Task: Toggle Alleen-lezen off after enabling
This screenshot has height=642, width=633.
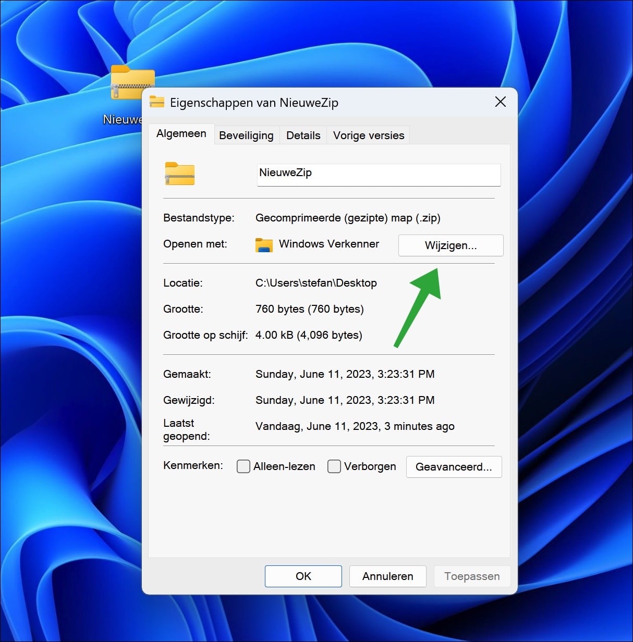Action: [x=243, y=466]
